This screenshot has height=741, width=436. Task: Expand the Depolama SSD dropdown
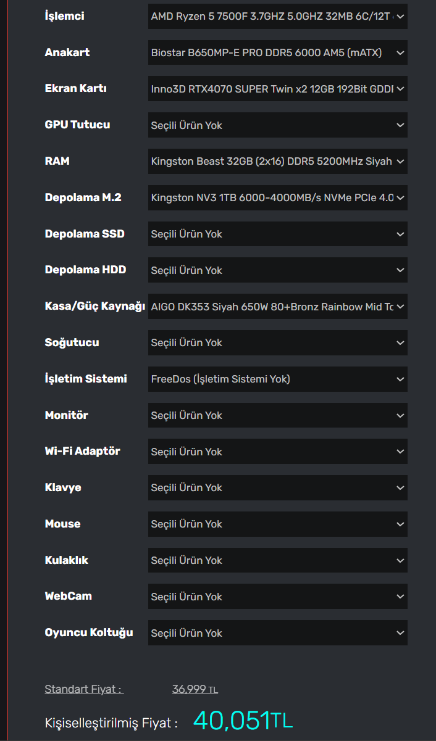pyautogui.click(x=277, y=234)
